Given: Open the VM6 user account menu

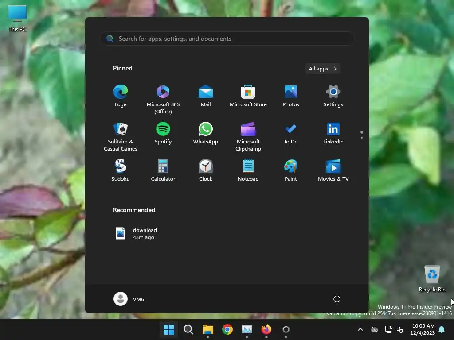Looking at the screenshot, I should click(x=129, y=299).
